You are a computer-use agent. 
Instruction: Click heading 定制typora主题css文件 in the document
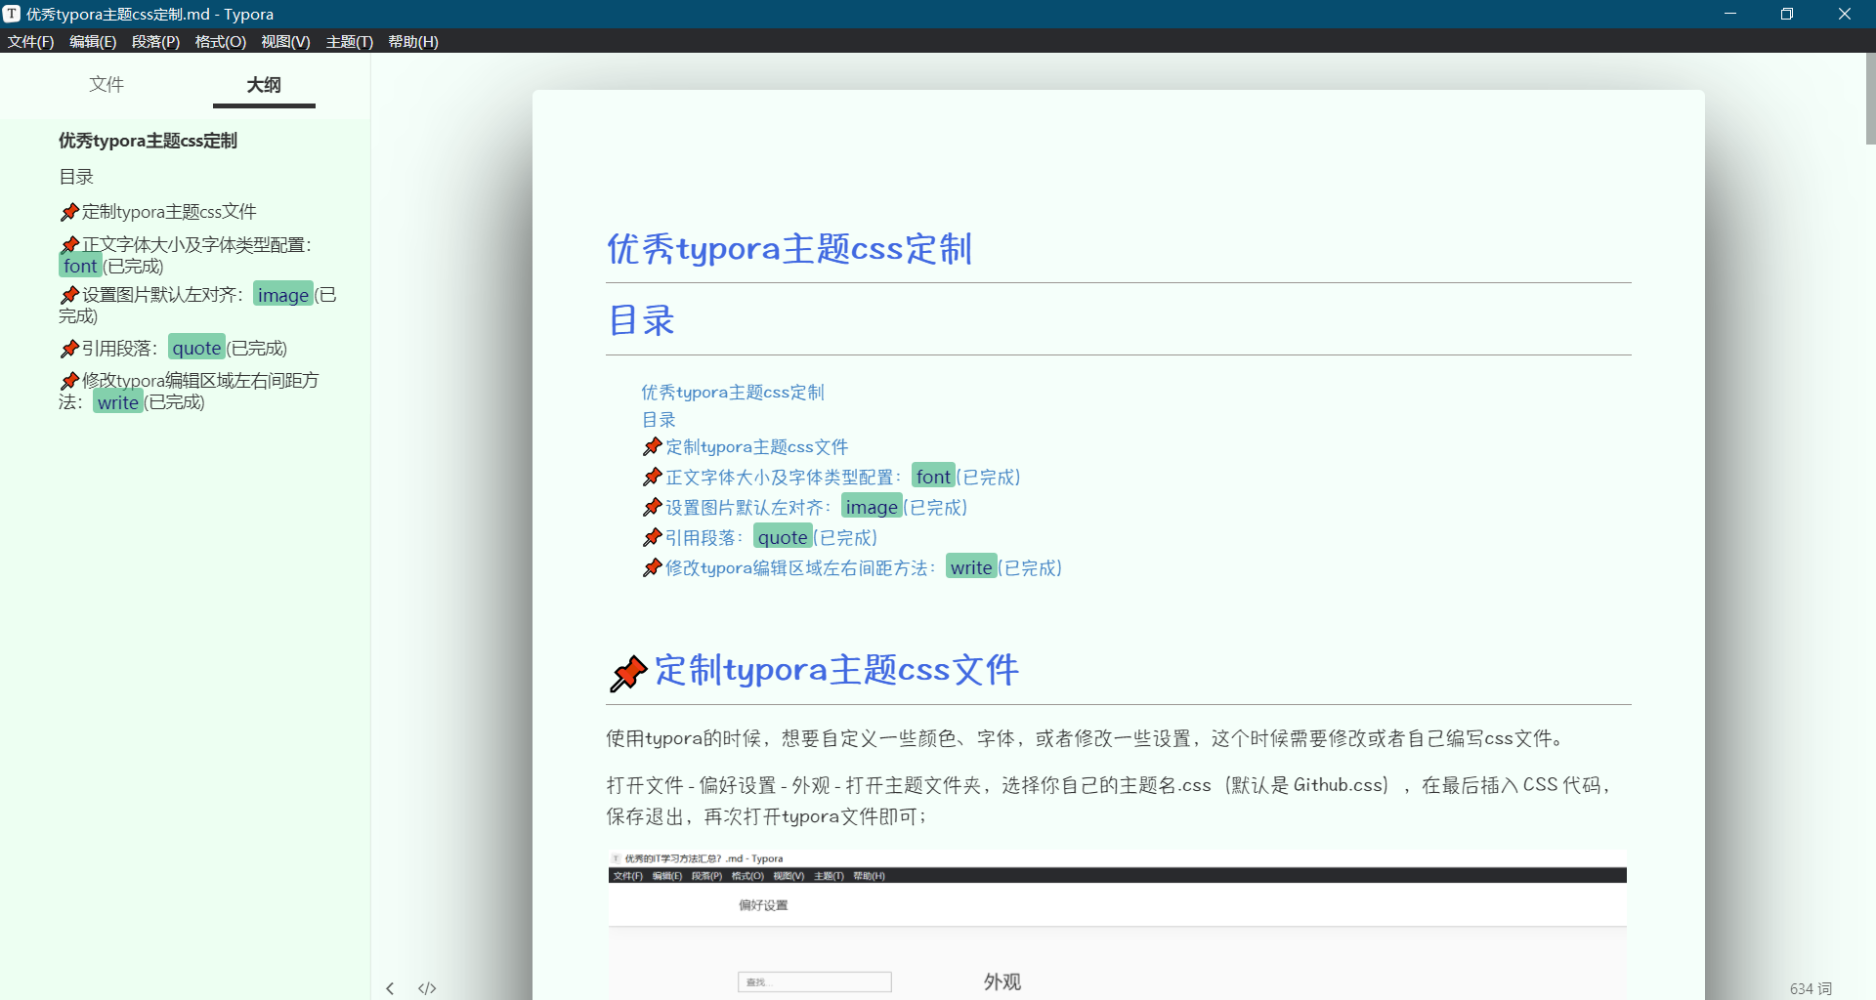pyautogui.click(x=836, y=670)
